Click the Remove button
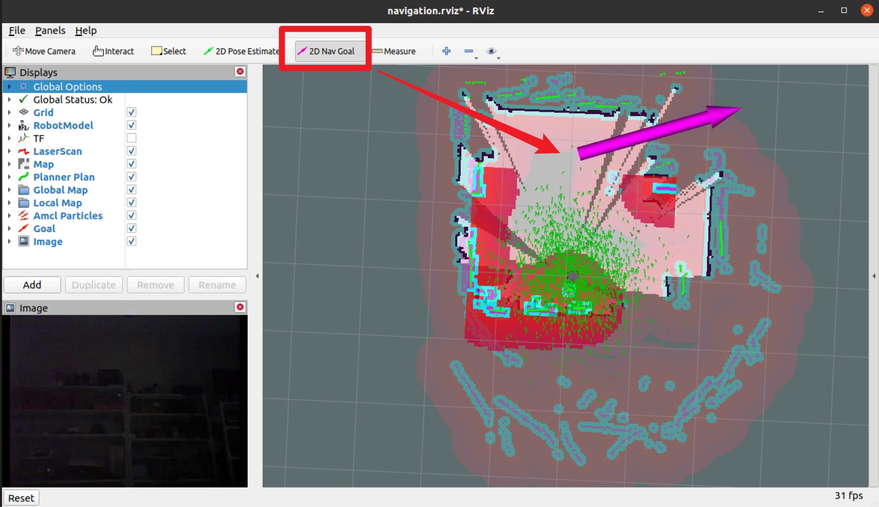The width and height of the screenshot is (879, 507). [155, 285]
